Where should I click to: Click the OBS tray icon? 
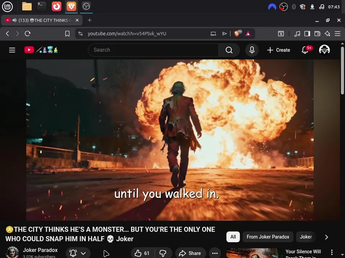[x=284, y=7]
